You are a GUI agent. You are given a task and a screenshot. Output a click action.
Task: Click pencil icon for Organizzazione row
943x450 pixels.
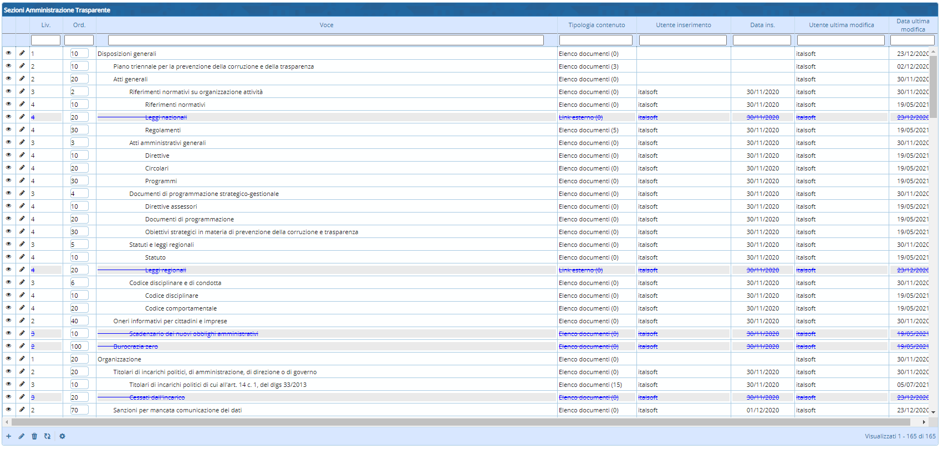[22, 359]
